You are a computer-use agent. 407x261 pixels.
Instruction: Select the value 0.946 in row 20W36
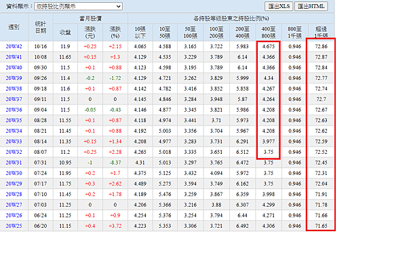point(294,110)
